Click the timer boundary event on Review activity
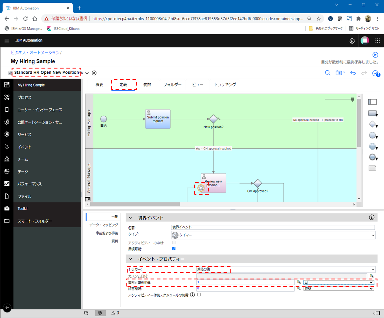Viewport: 384px width, 318px height. [x=201, y=188]
